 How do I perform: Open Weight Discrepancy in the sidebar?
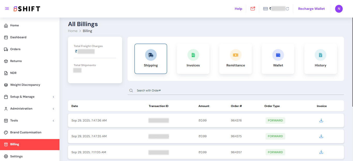(x=25, y=85)
